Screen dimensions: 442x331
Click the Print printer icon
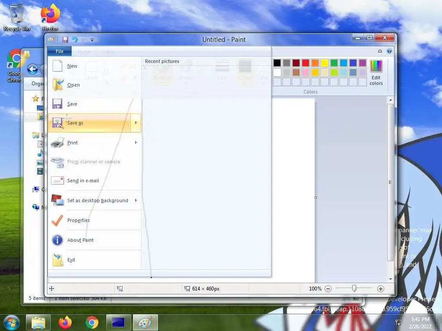(57, 143)
